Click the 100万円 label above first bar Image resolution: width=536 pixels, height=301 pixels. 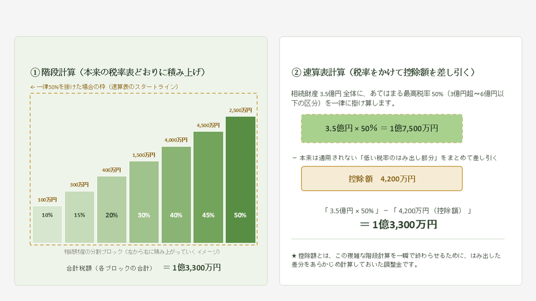[47, 200]
